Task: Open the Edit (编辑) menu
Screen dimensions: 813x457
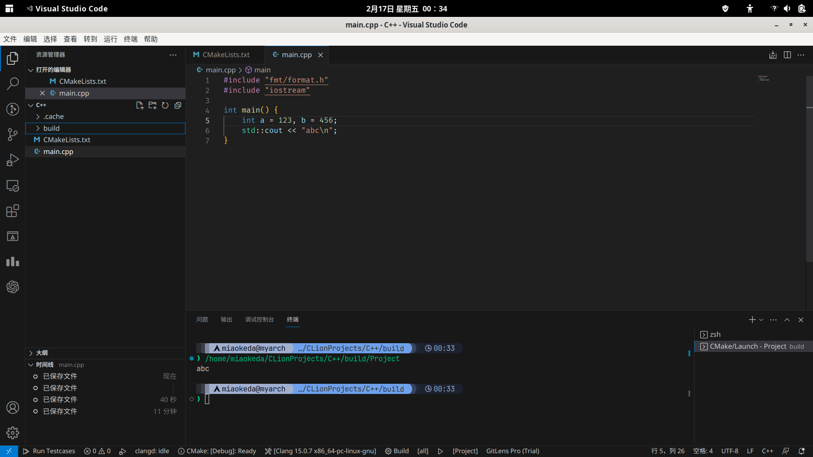Action: pyautogui.click(x=30, y=39)
